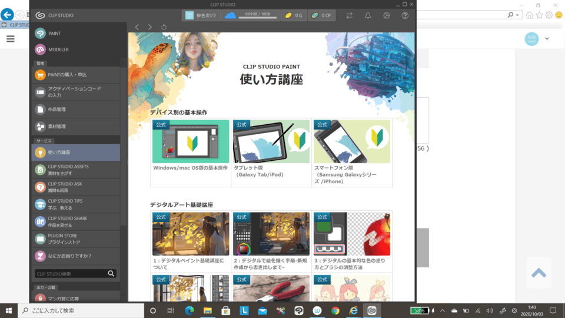
Task: Expand the account dropdown chevron in browser page
Action: click(547, 39)
